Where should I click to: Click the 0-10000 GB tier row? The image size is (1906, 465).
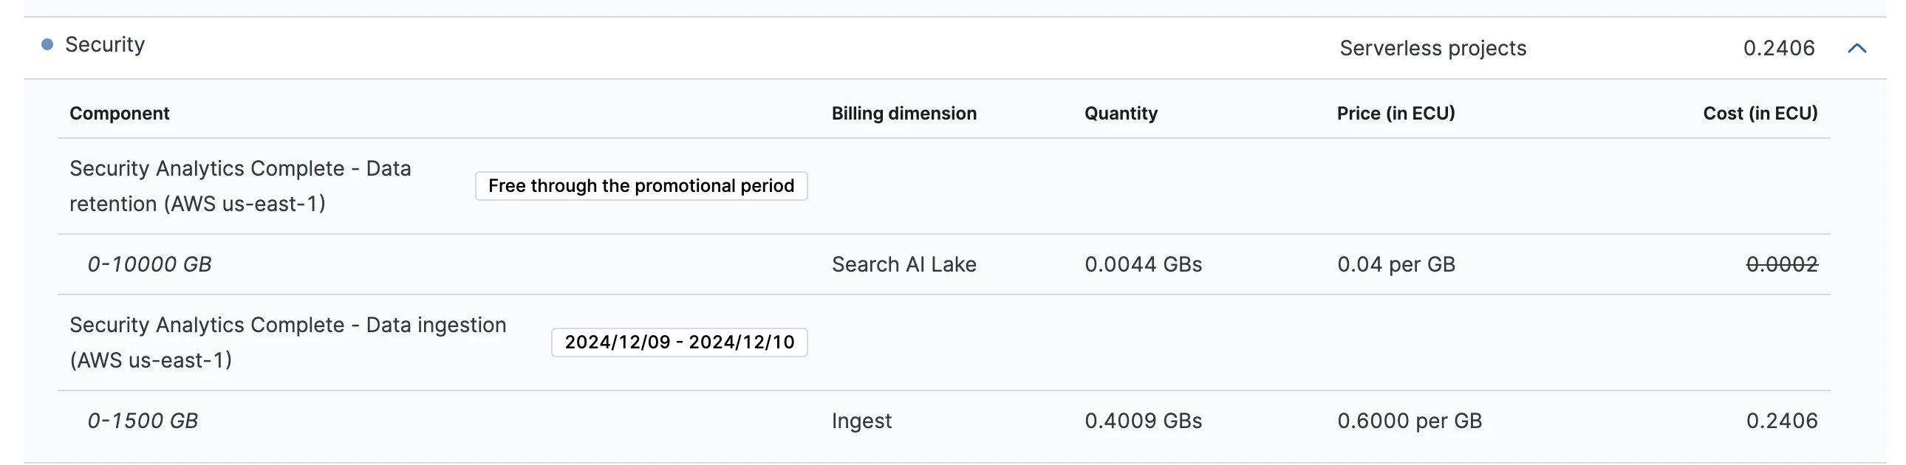pyautogui.click(x=944, y=265)
